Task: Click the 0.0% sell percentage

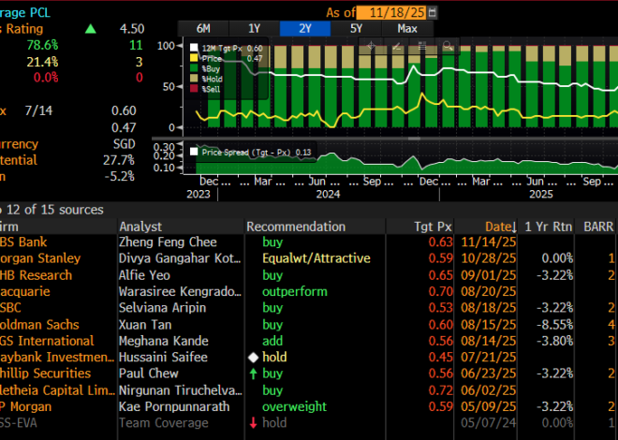Action: [46, 78]
